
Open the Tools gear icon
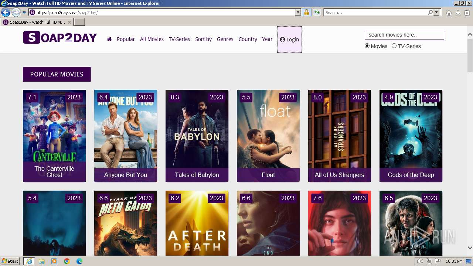[467, 13]
